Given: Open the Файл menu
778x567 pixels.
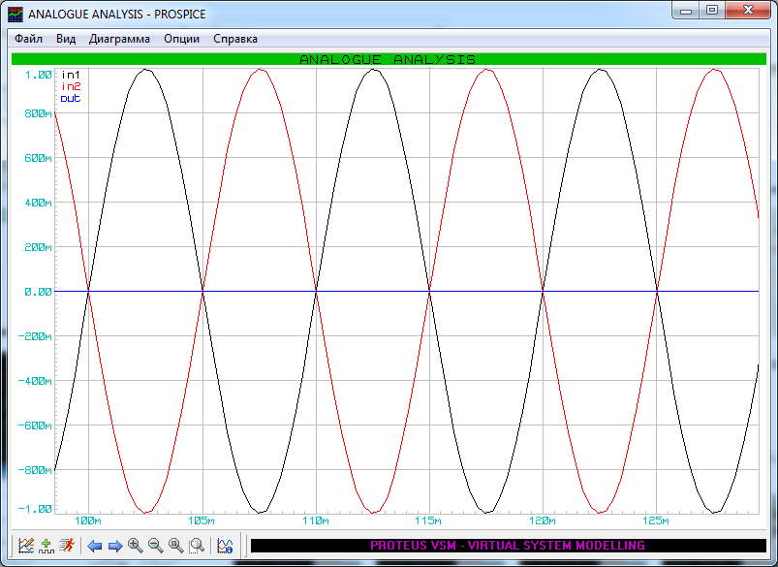Looking at the screenshot, I should [x=28, y=39].
